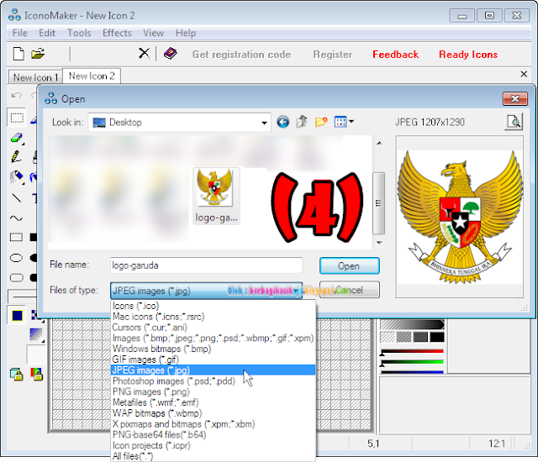Open the Help book icon

point(170,54)
